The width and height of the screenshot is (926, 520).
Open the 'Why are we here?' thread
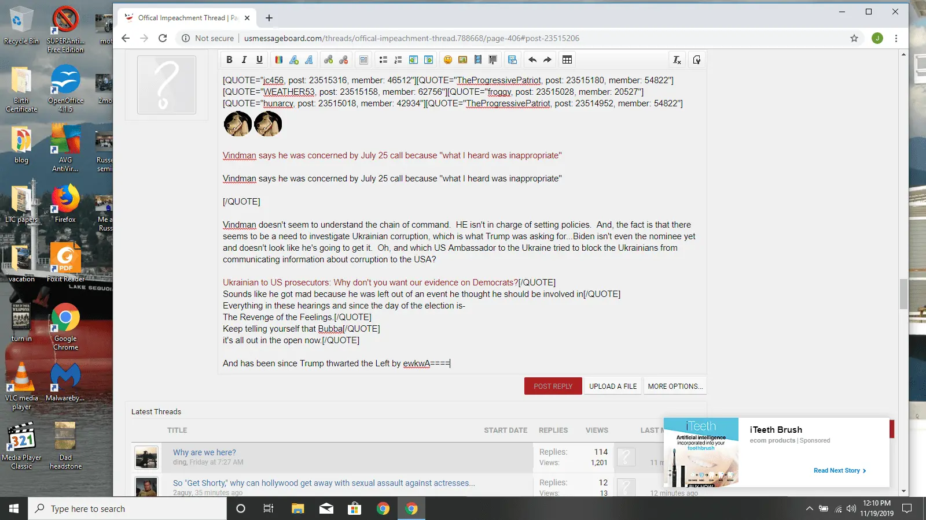tap(204, 452)
